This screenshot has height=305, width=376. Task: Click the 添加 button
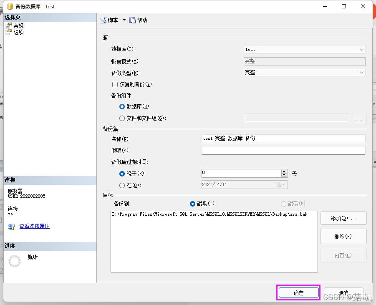(343, 218)
